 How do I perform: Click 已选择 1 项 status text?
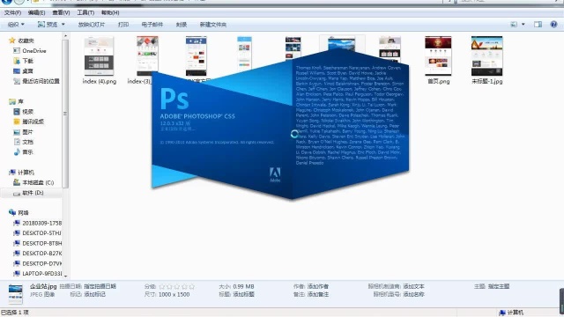(15, 313)
